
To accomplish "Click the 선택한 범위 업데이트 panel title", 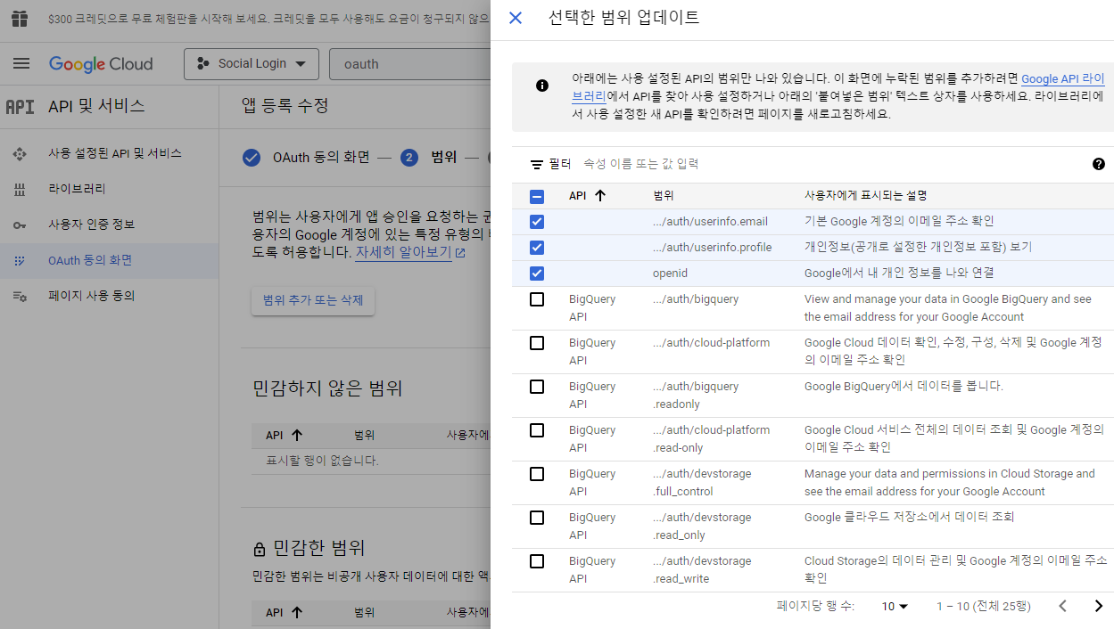I will coord(623,18).
